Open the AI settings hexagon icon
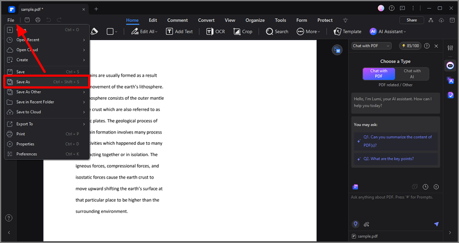The width and height of the screenshot is (459, 243). click(x=436, y=187)
